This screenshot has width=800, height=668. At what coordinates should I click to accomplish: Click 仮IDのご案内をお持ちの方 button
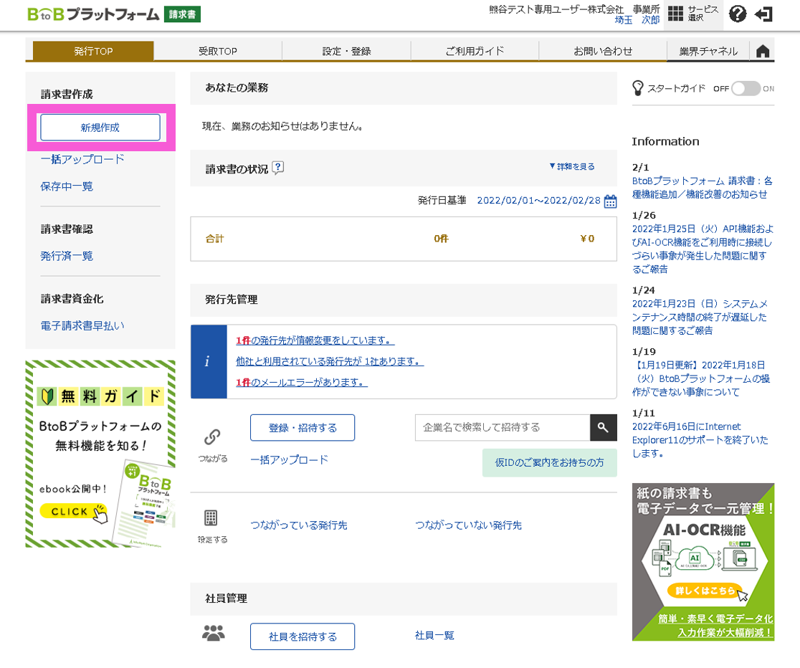(x=550, y=462)
